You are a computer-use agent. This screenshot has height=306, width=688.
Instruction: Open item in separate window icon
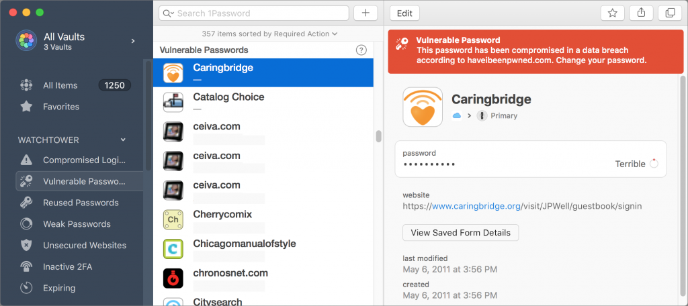coord(670,13)
